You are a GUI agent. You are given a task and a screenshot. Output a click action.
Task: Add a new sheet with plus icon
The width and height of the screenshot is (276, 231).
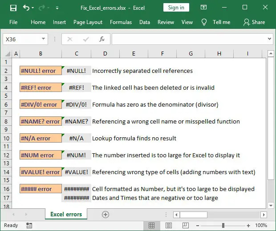106,215
